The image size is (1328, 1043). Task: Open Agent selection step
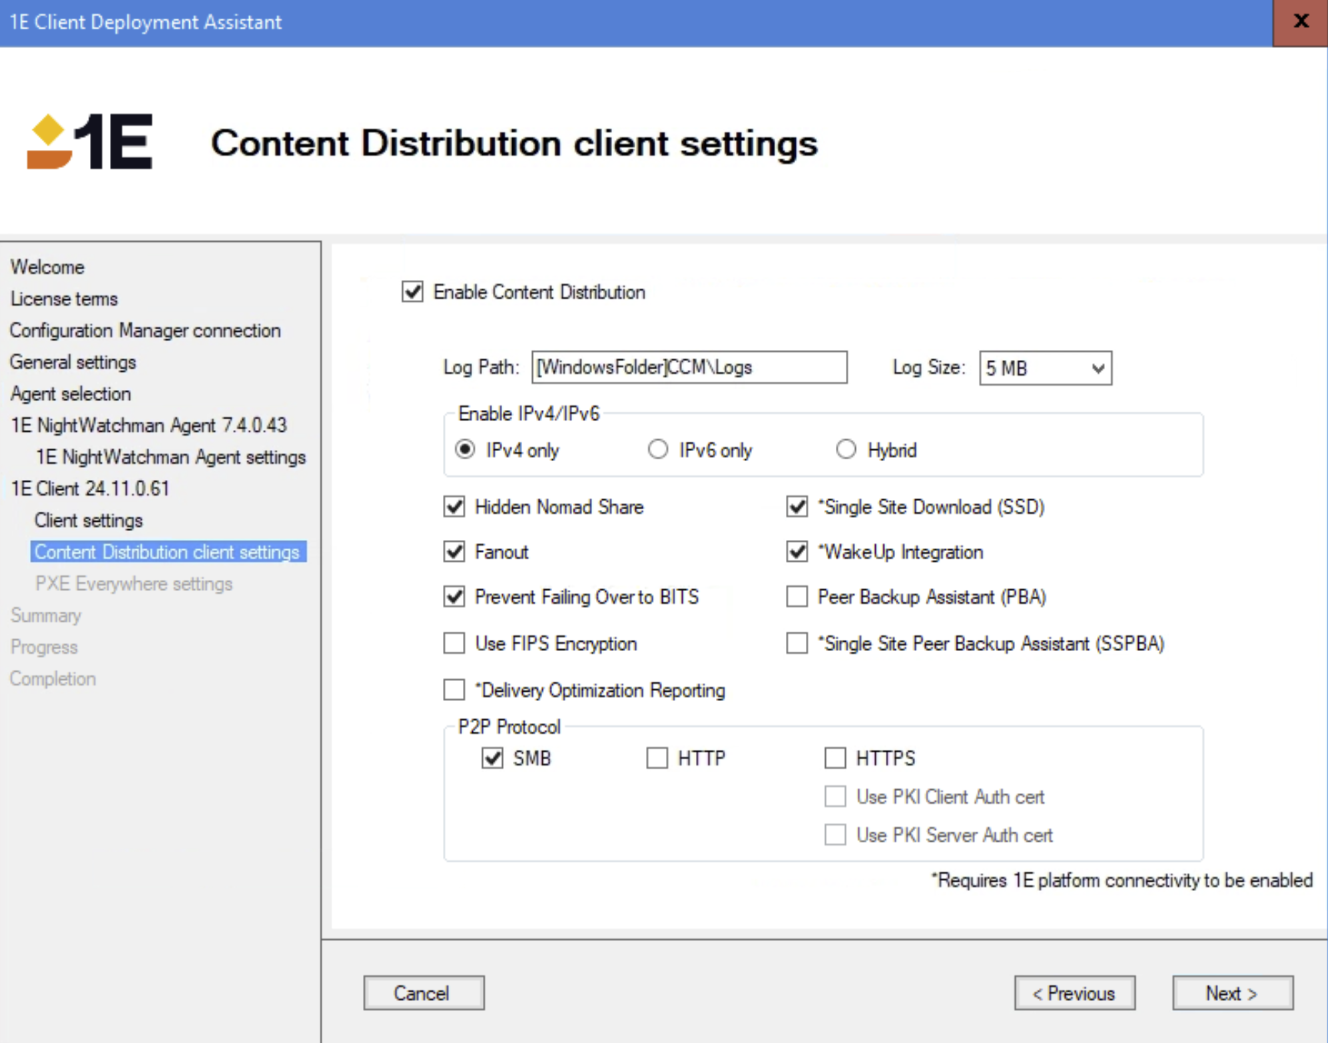tap(71, 394)
